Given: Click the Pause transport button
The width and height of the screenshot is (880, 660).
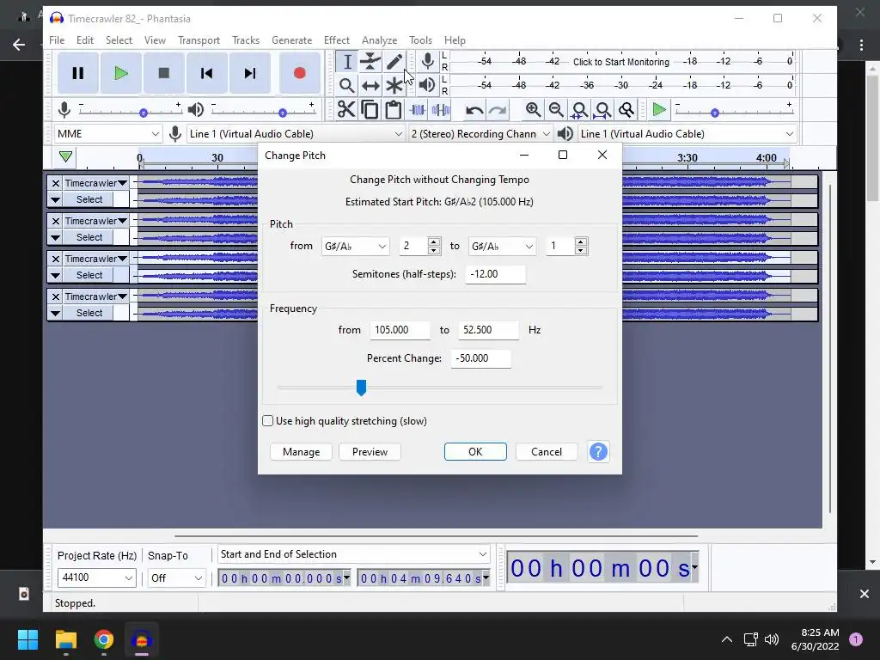Looking at the screenshot, I should coord(78,73).
